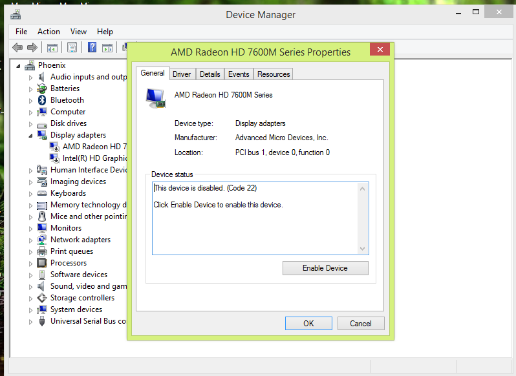Collapse the Display adapters node
This screenshot has height=376, width=516.
coord(30,136)
